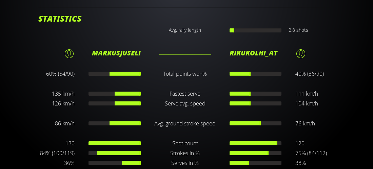Click MarkusJuseli's Total points won bar

pos(115,74)
